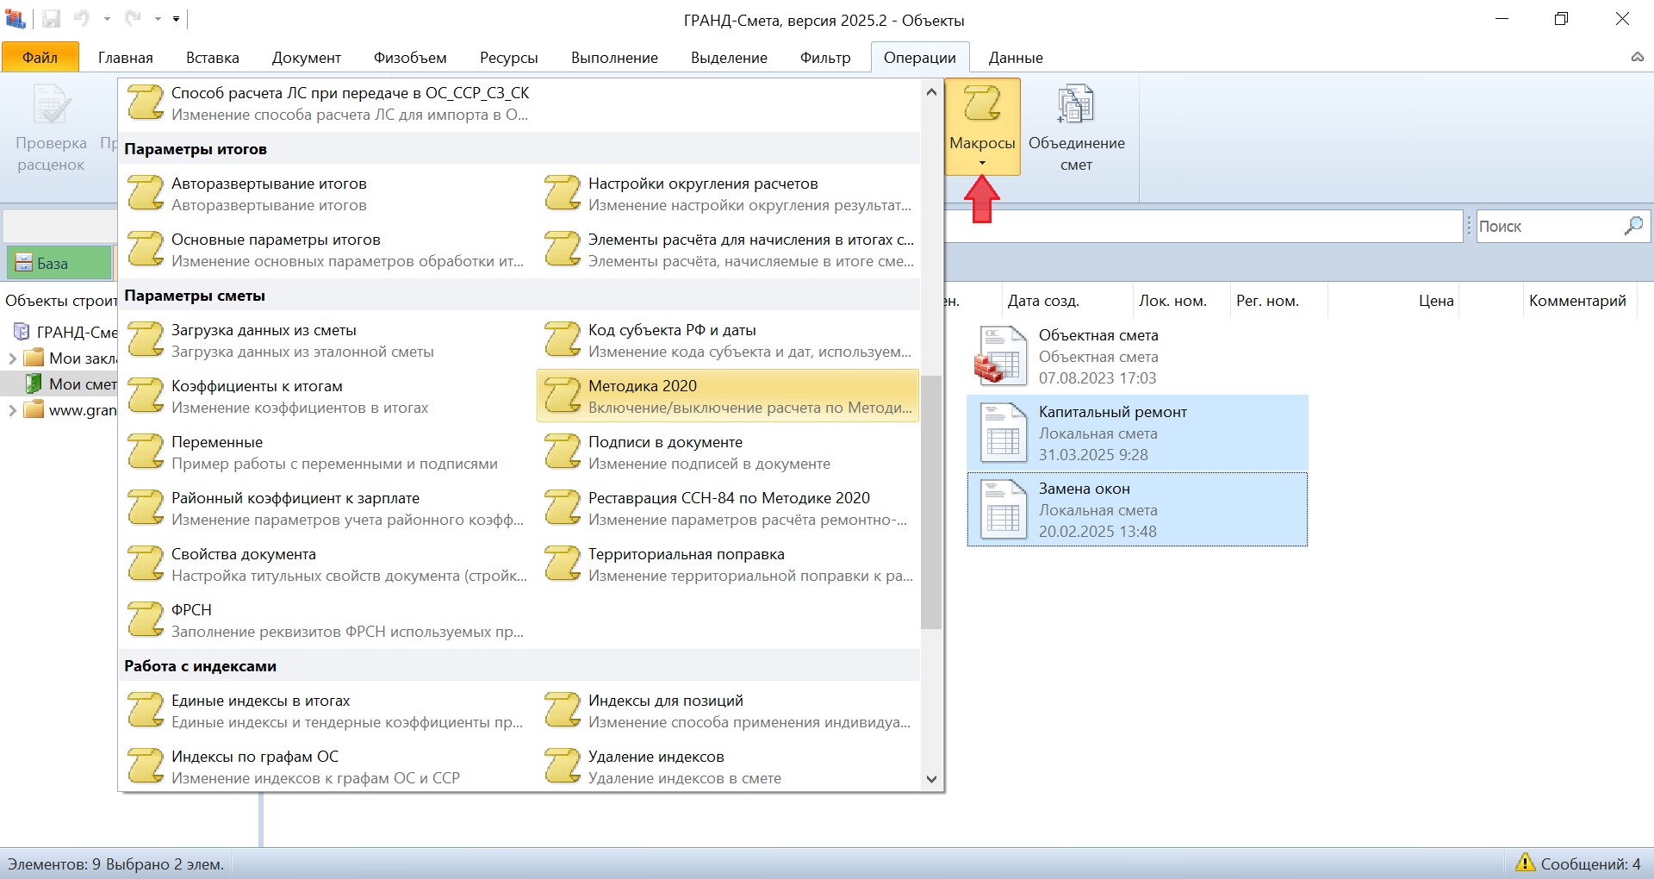
Task: Switch to the Вставка ribbon tab
Action: (x=212, y=58)
